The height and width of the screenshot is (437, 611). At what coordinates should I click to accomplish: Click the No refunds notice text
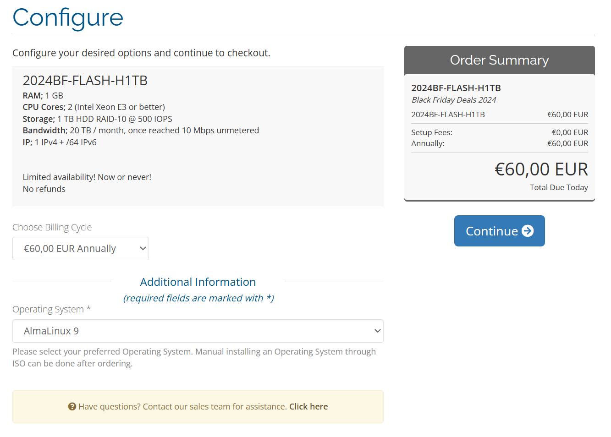(44, 189)
